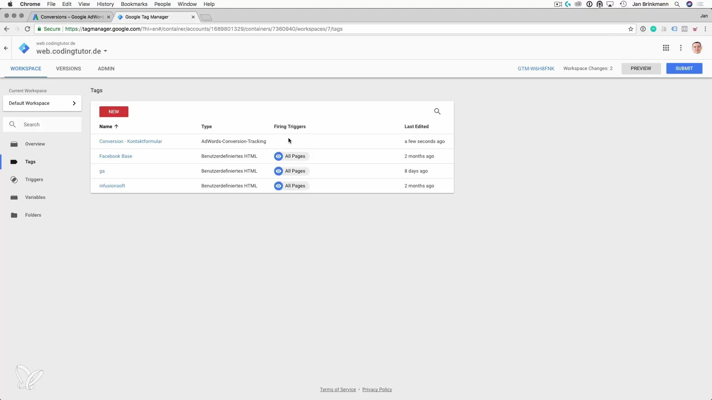The image size is (712, 400).
Task: Open the three-dot options menu in GTM header
Action: (x=680, y=48)
